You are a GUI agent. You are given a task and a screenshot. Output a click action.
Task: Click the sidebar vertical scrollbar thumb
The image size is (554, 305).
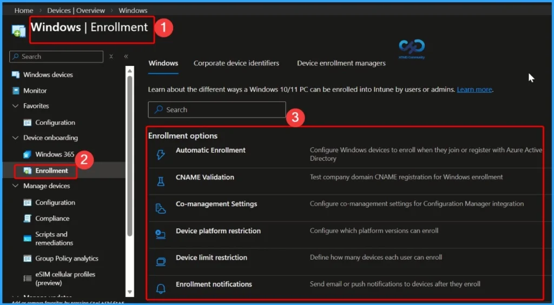click(130, 155)
